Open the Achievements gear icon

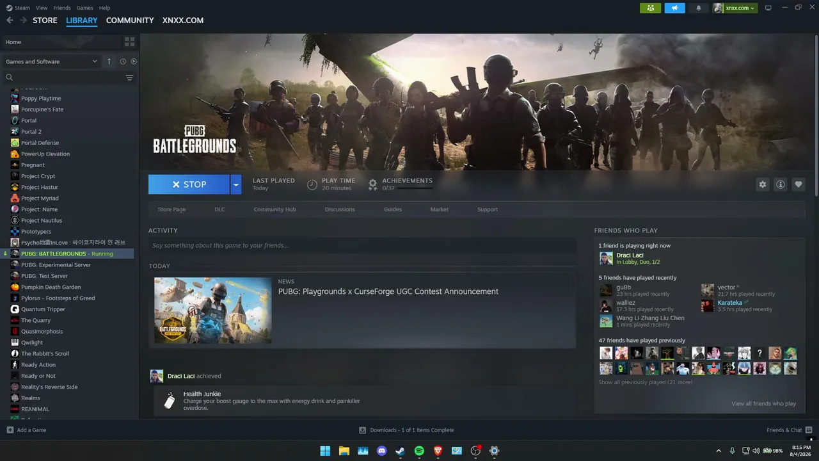click(x=372, y=184)
